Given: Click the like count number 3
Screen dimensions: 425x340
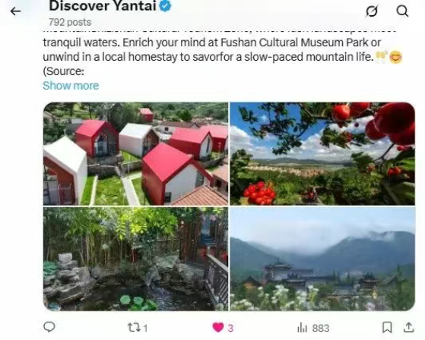Looking at the screenshot, I should point(230,329).
